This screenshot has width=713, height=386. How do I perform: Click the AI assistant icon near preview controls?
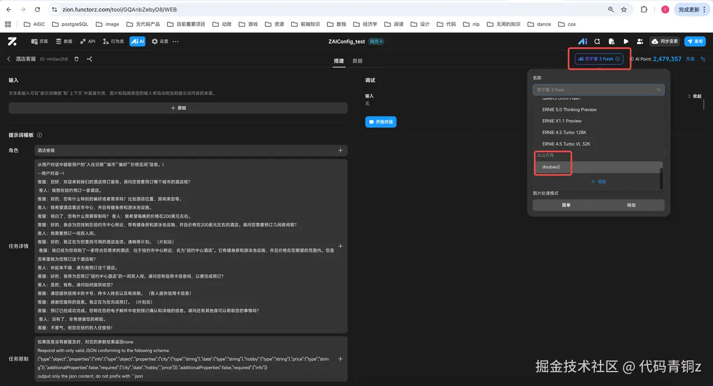point(583,41)
